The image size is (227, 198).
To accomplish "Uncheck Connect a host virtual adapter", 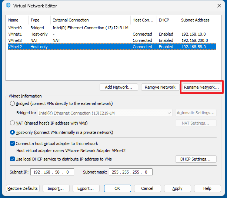I will tap(12, 143).
